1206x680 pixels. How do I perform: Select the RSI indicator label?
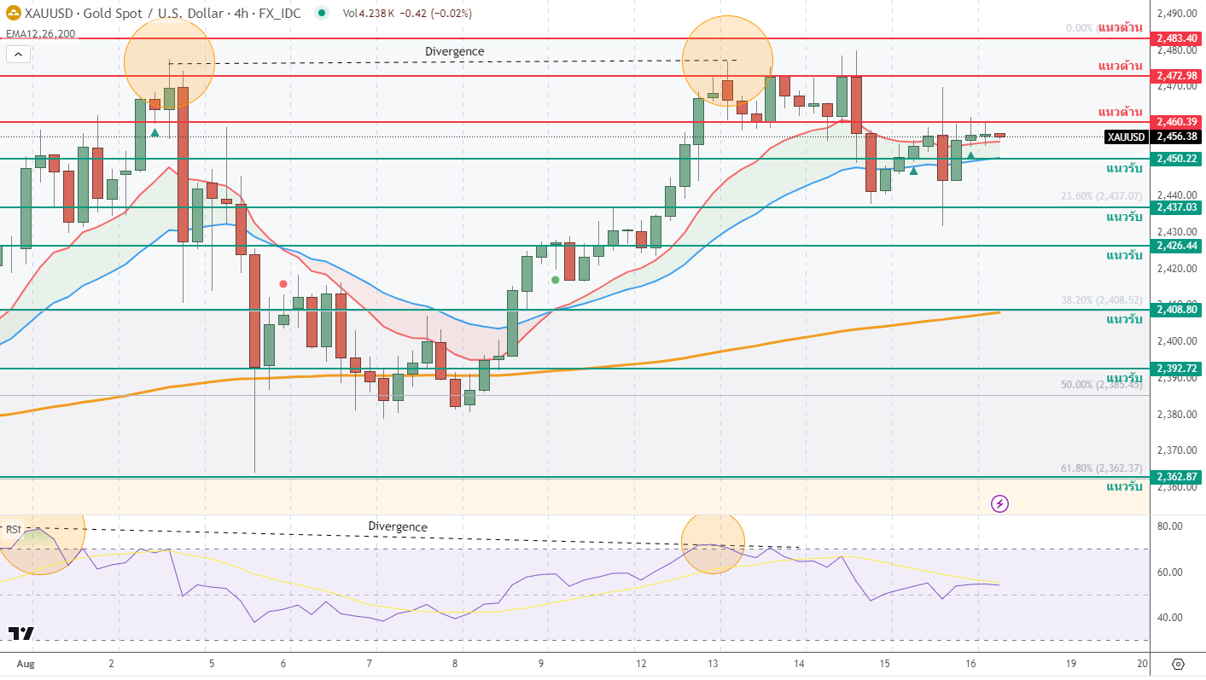pos(13,529)
